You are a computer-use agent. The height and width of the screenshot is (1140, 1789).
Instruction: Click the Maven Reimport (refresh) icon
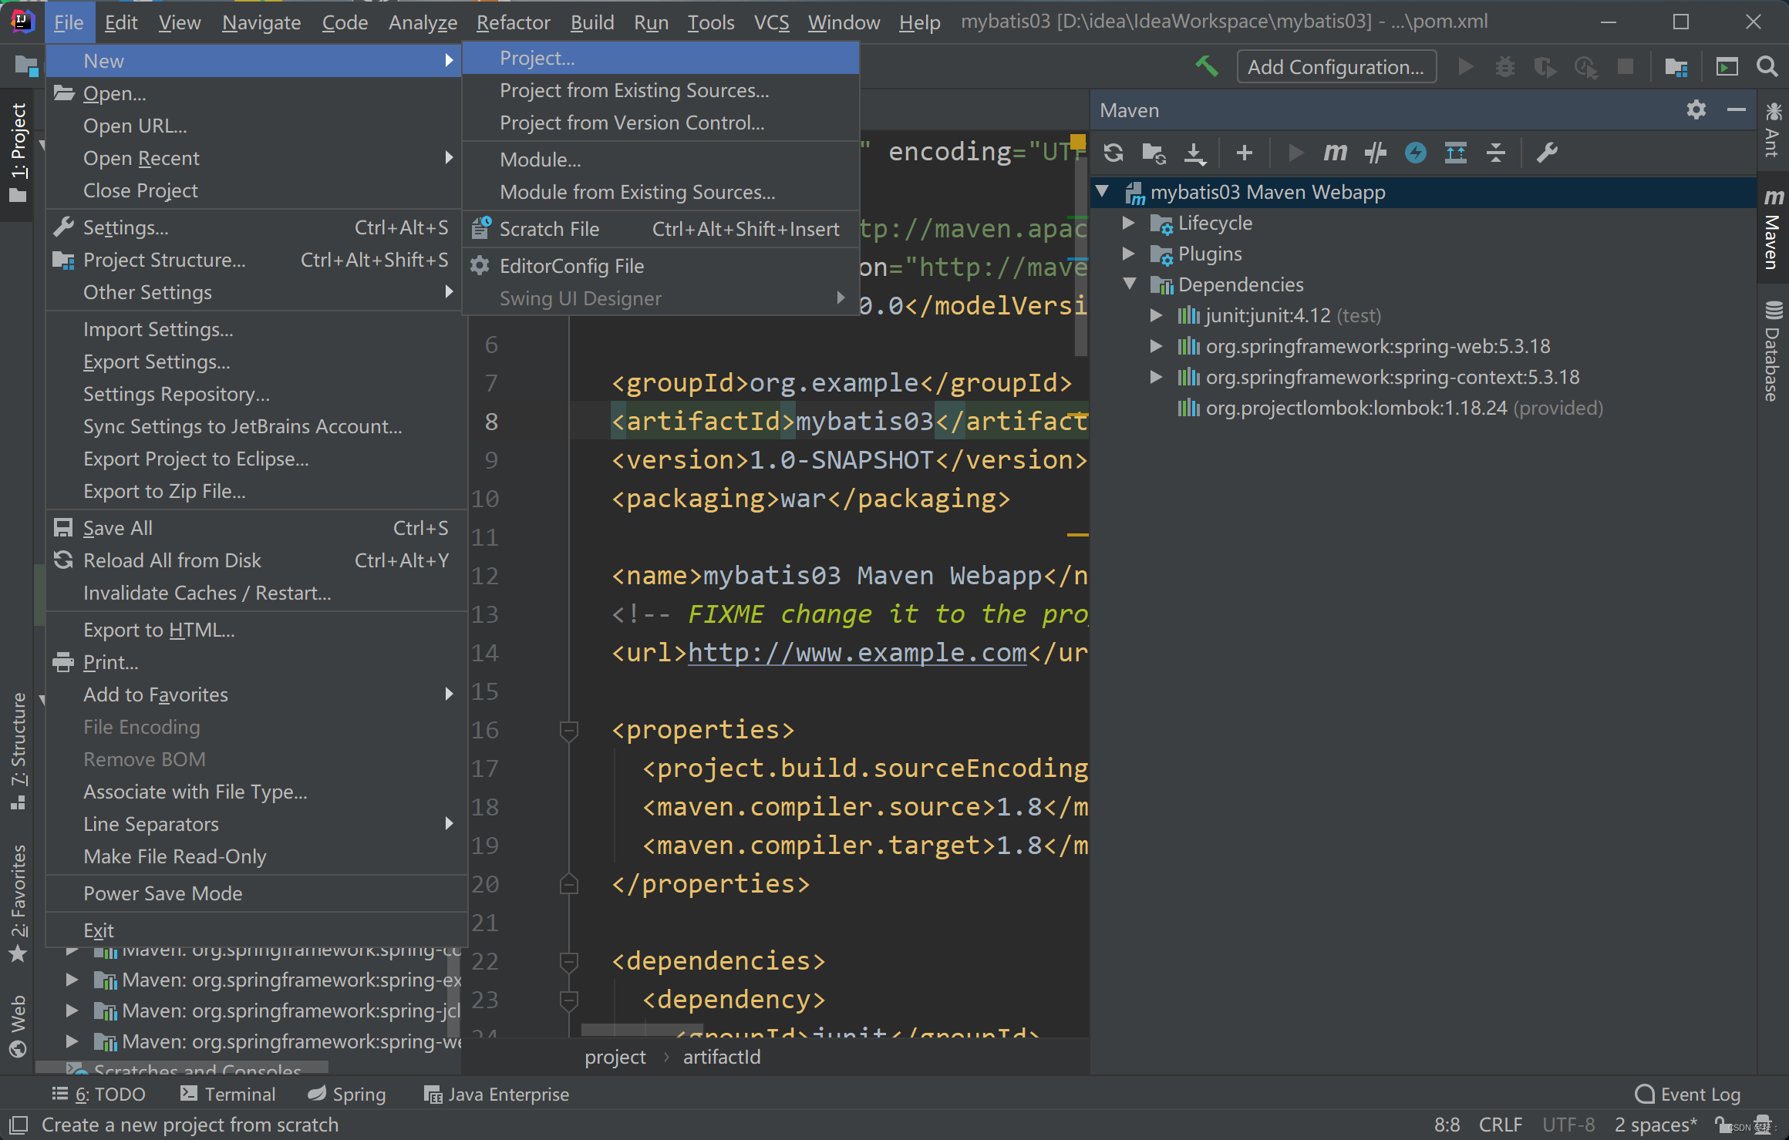pyautogui.click(x=1113, y=153)
